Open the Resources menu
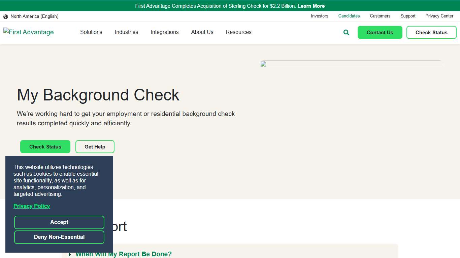 (x=238, y=32)
